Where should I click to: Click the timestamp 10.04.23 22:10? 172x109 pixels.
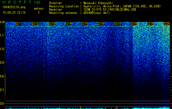[x=14, y=13]
